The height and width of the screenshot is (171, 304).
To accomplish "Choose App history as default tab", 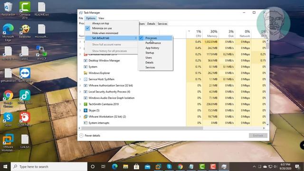I will pos(155,47).
